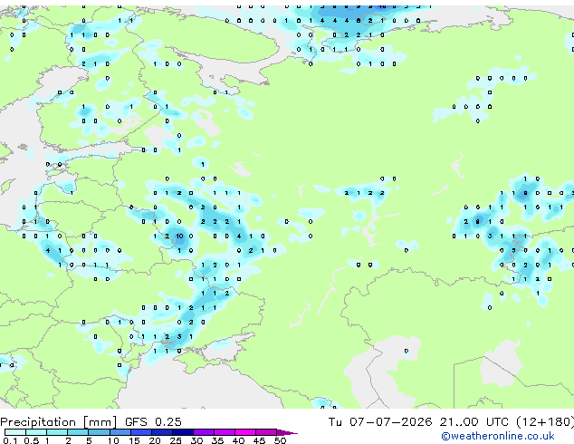Click the '5' legend scale label
This screenshot has width=574, height=444.
(x=89, y=440)
